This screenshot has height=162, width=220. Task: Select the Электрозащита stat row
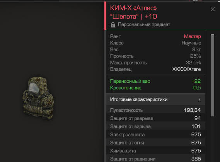coord(155,135)
